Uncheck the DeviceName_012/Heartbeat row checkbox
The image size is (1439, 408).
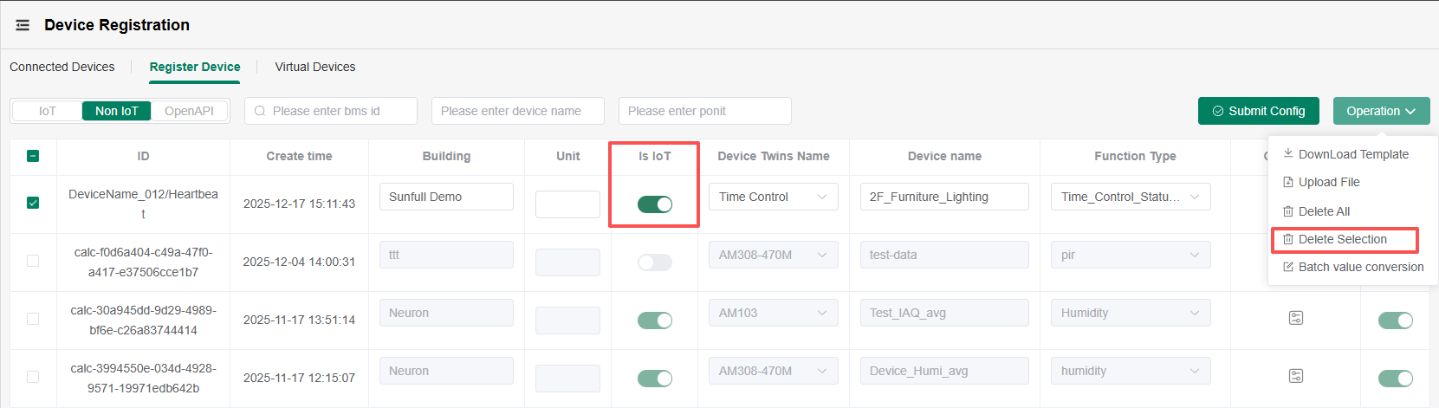(33, 203)
